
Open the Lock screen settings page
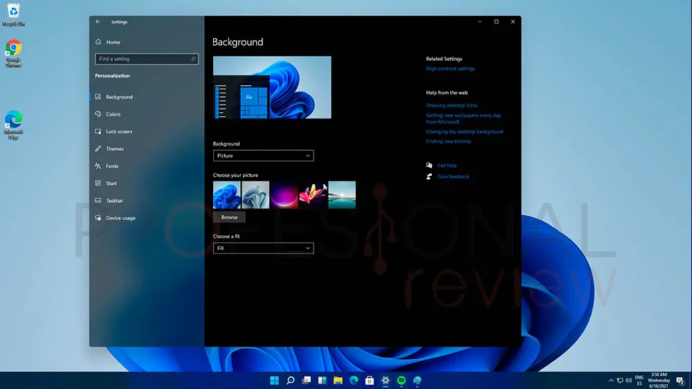click(x=119, y=131)
